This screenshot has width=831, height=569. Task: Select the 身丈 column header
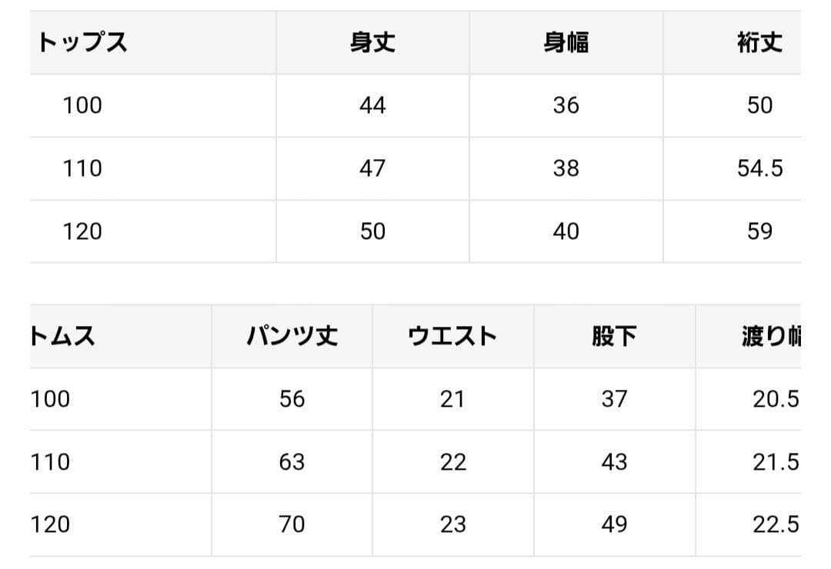coord(372,43)
